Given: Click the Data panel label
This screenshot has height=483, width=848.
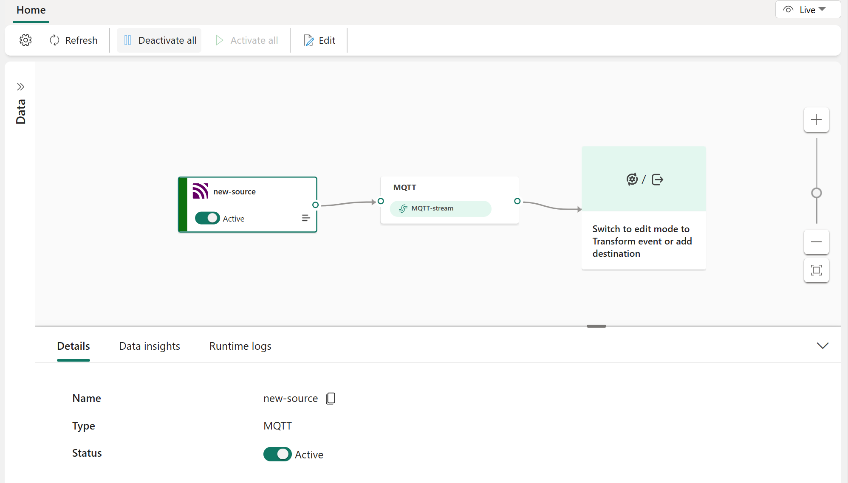Looking at the screenshot, I should (x=20, y=112).
